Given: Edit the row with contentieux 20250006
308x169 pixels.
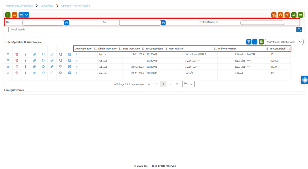Looking at the screenshot, I should [52, 67].
